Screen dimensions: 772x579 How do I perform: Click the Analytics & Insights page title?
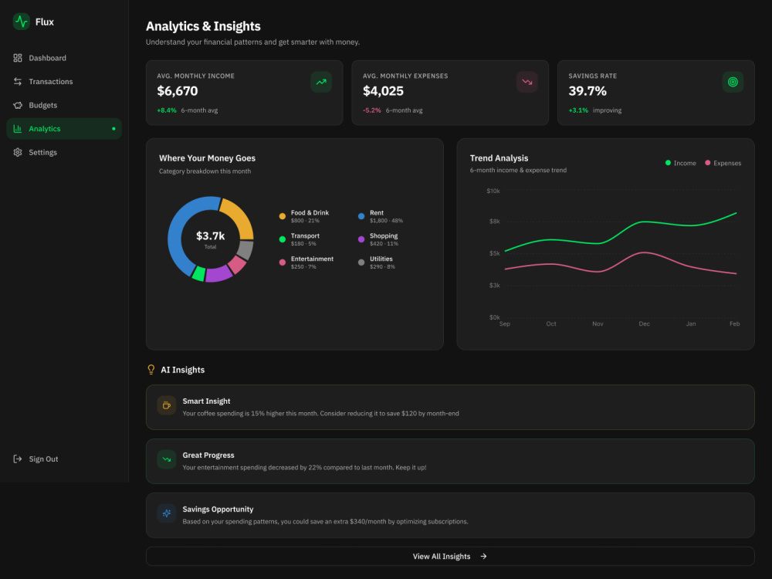(x=203, y=26)
